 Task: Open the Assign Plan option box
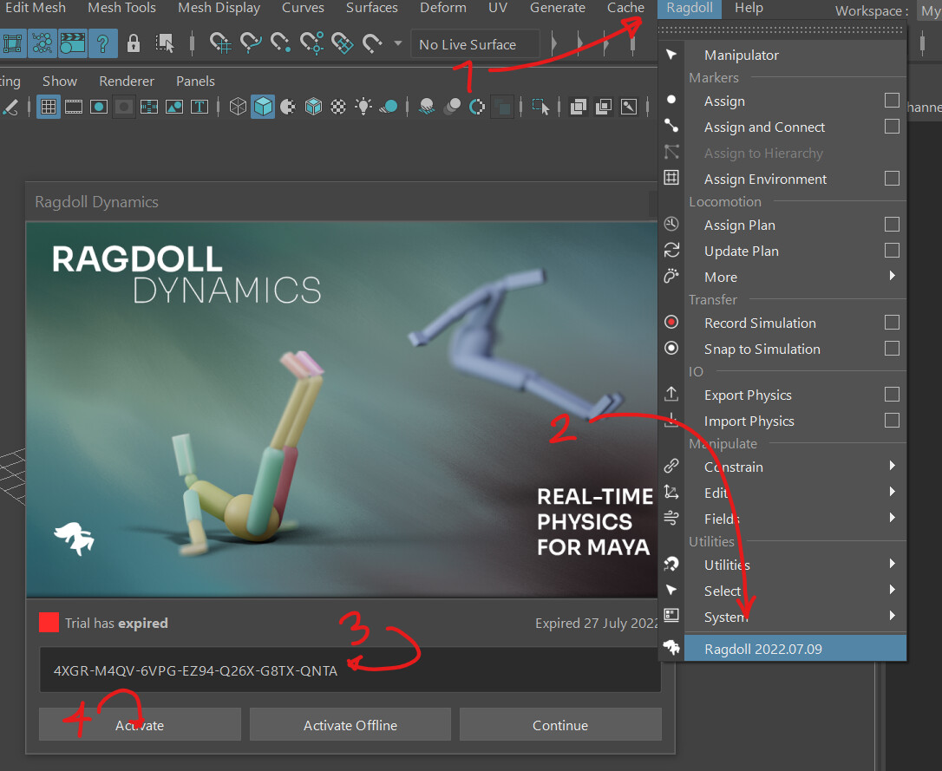click(x=893, y=224)
